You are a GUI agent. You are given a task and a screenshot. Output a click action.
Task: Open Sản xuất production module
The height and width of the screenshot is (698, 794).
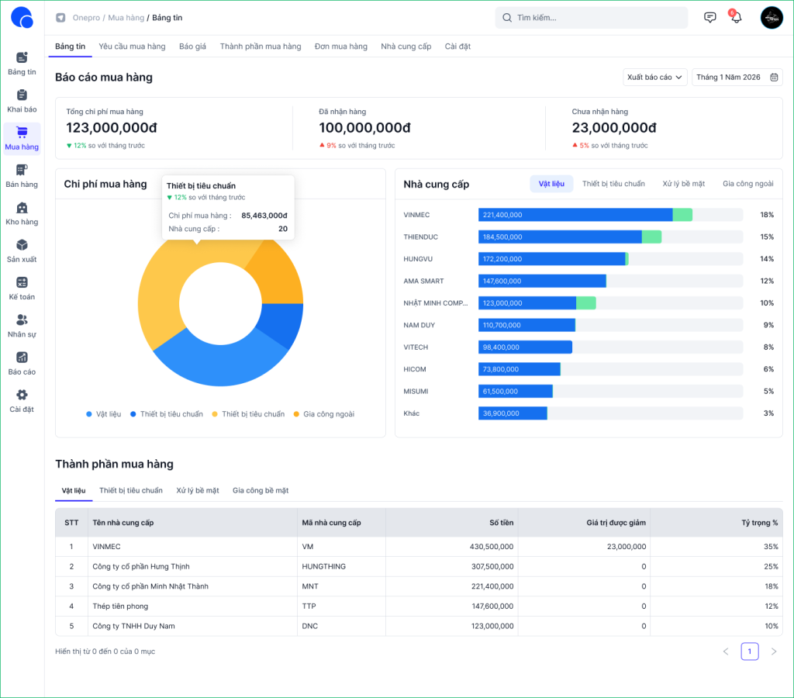pyautogui.click(x=22, y=251)
